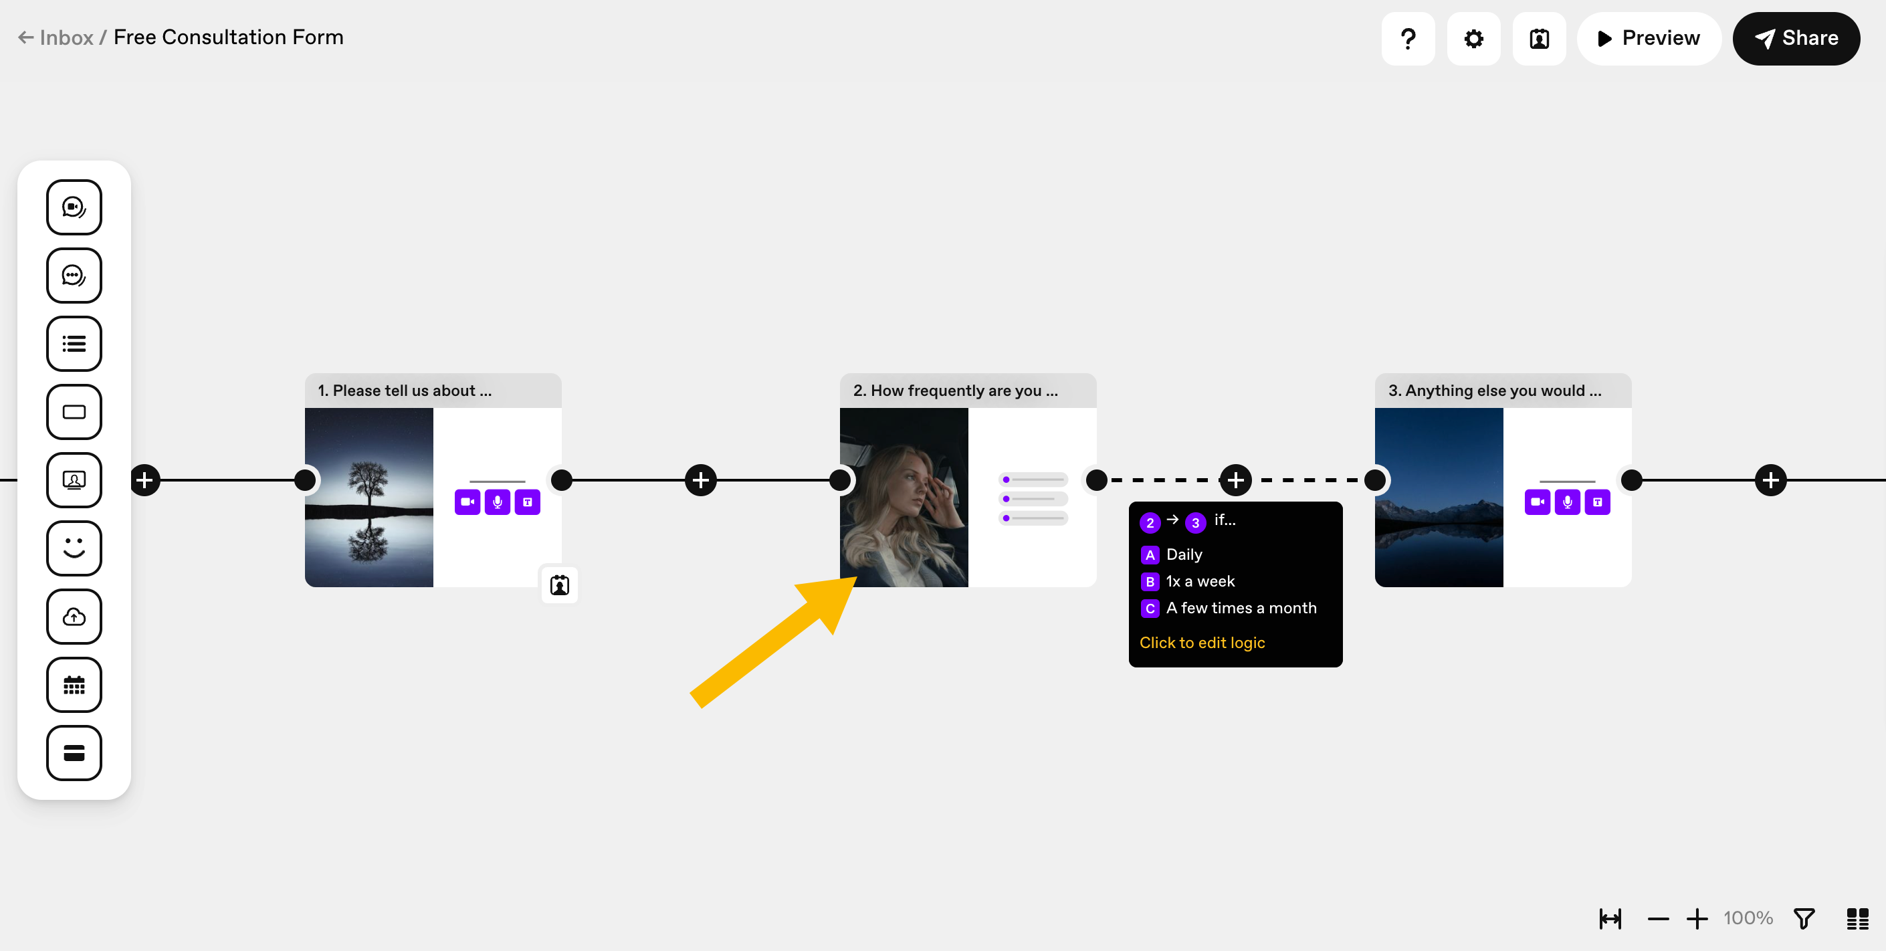Screen dimensions: 1886x951
Task: Add a file upload step from sidebar
Action: (74, 617)
